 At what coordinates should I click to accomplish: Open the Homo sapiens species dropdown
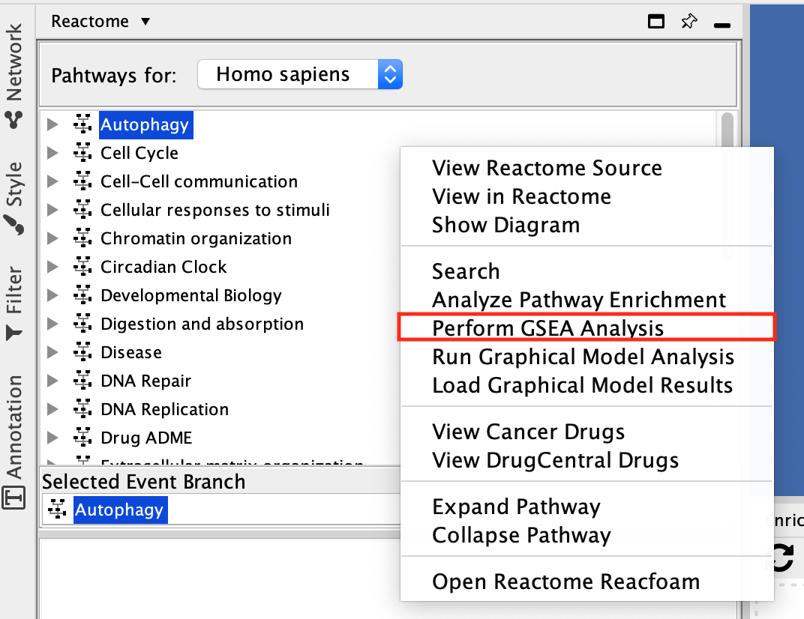point(300,75)
